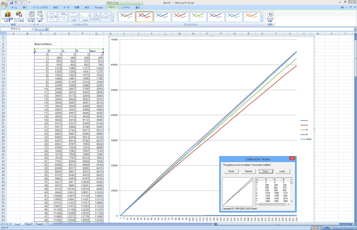The image size is (357, 230).
Task: Open the chart tools Format tab
Action: point(138,7)
